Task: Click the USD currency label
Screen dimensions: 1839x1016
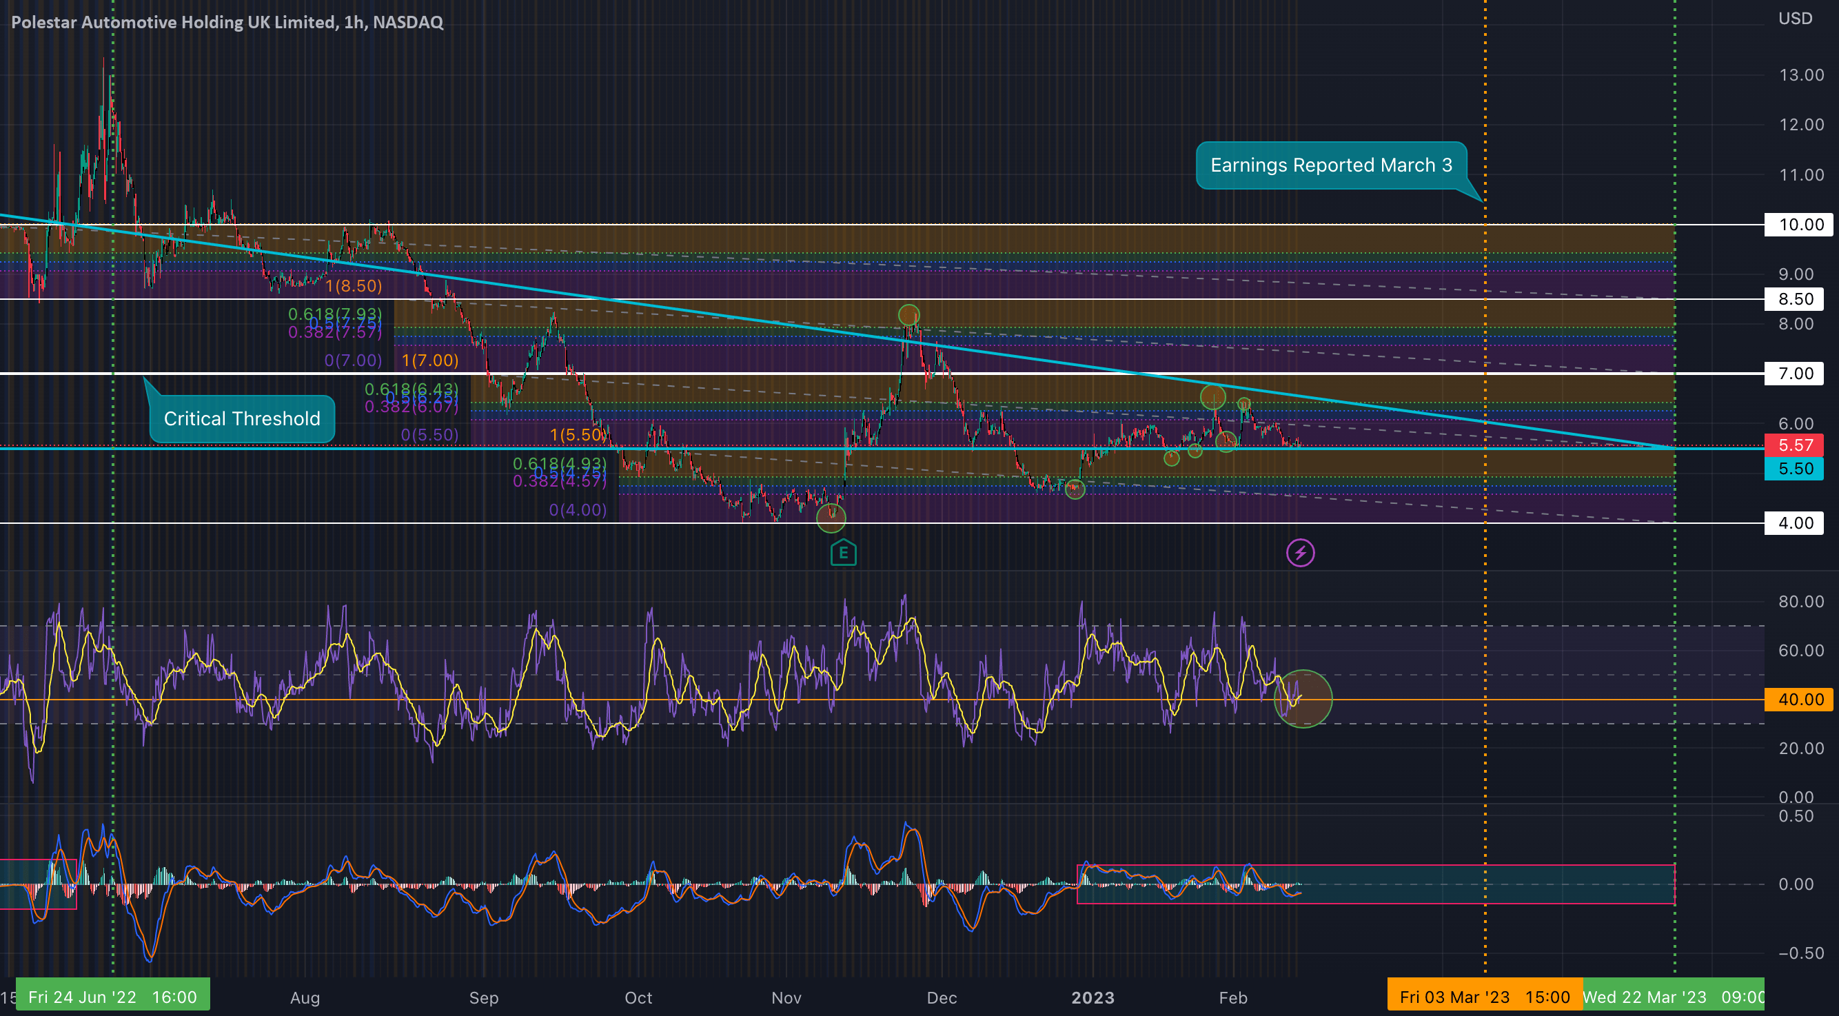Action: click(x=1795, y=19)
